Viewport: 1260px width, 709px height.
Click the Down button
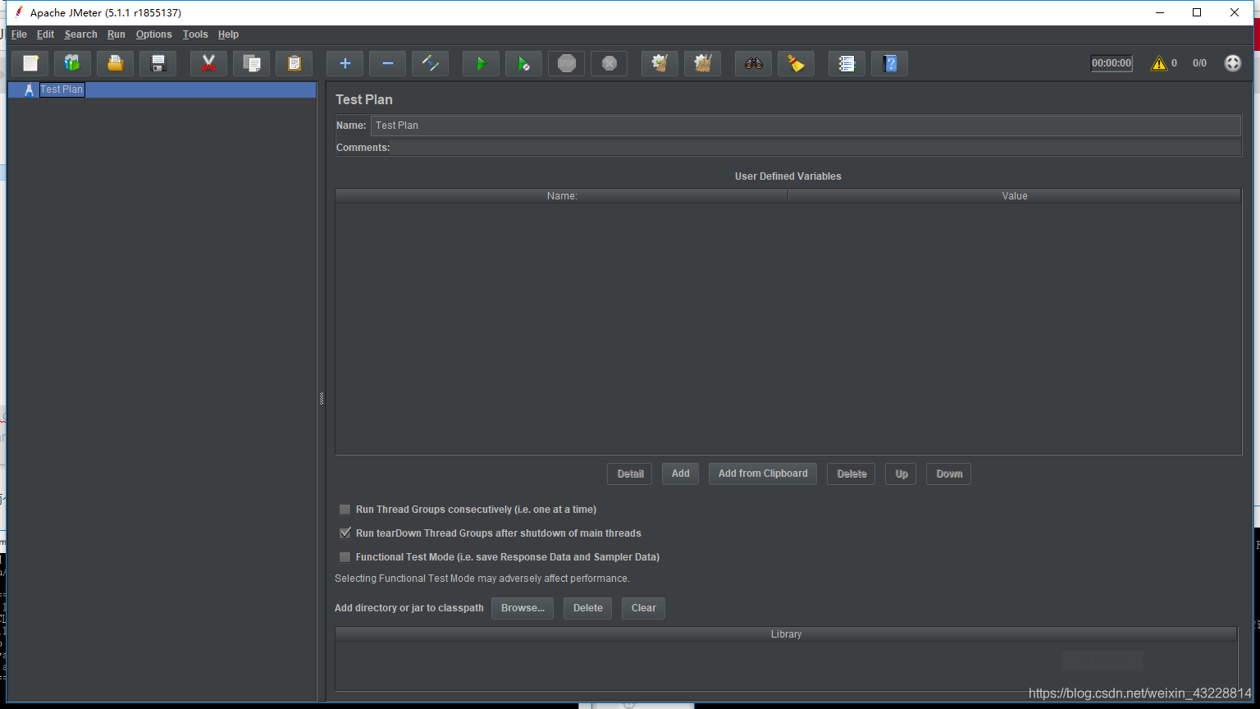[x=949, y=473]
